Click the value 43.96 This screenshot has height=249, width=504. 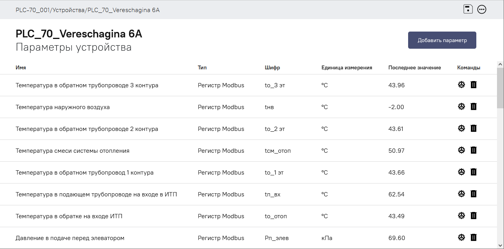[x=396, y=85]
